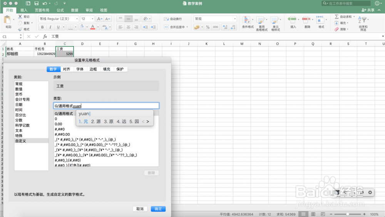The height and width of the screenshot is (217, 385).
Task: Open the font size dropdown showing 12
Action: point(92,19)
